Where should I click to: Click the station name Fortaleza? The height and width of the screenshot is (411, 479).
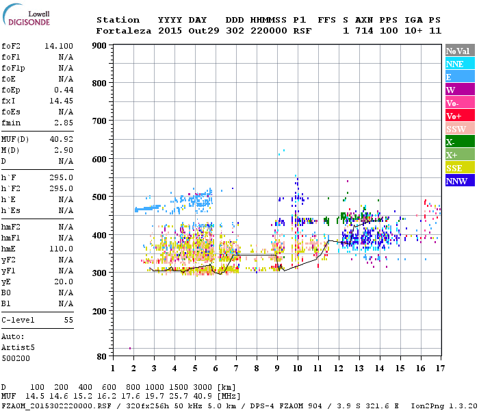tap(124, 31)
